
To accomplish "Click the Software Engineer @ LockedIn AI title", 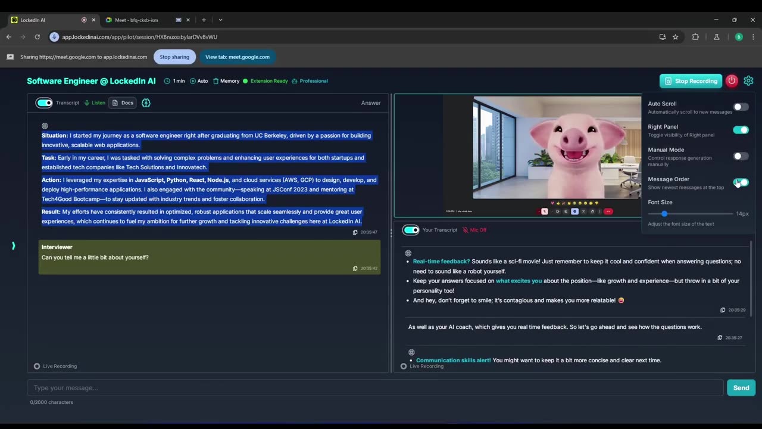I will 91,81.
